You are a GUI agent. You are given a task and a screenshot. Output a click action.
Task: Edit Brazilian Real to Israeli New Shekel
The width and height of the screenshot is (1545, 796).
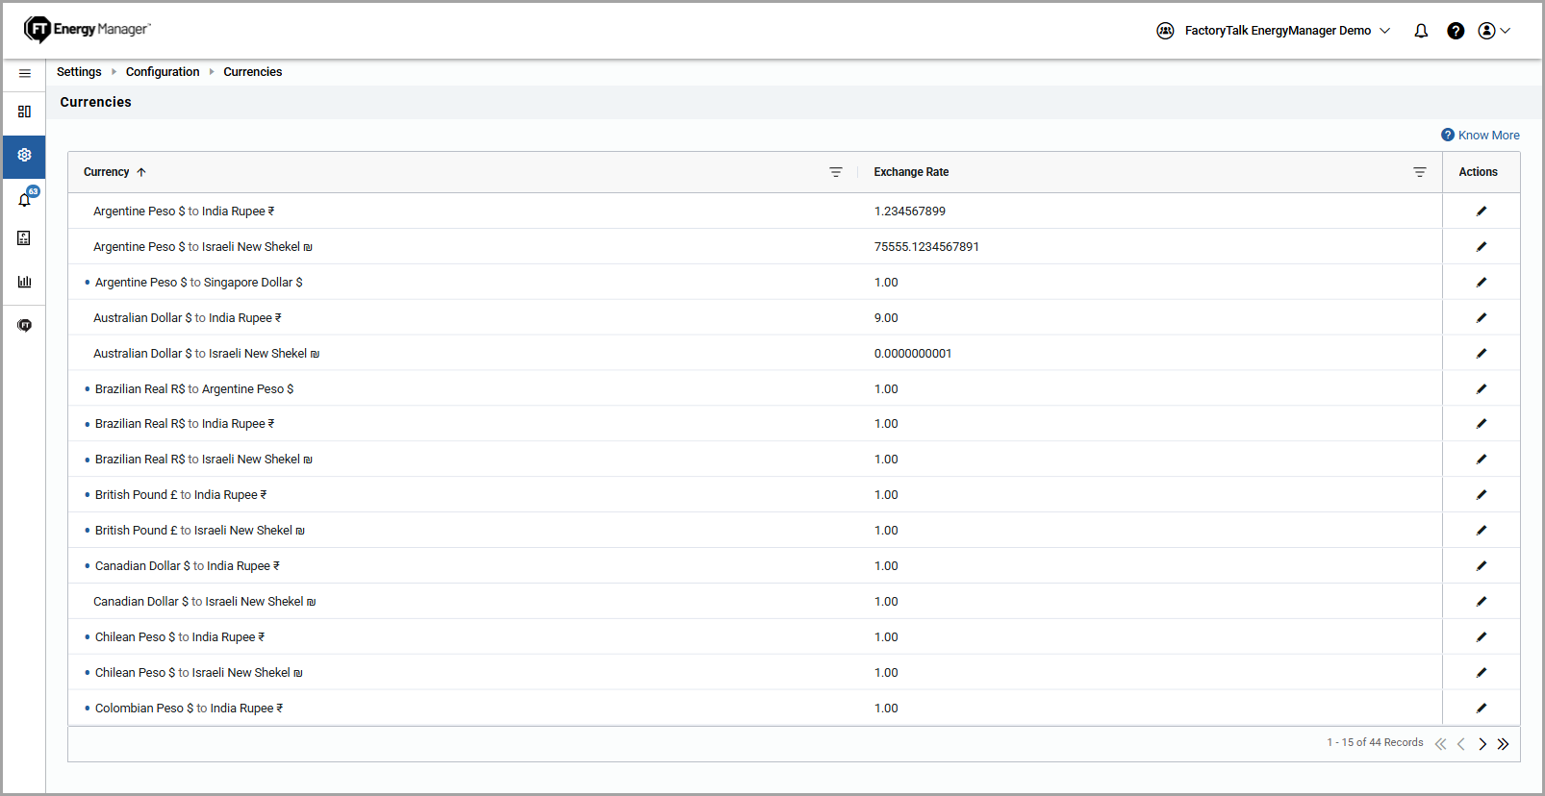coord(1482,460)
